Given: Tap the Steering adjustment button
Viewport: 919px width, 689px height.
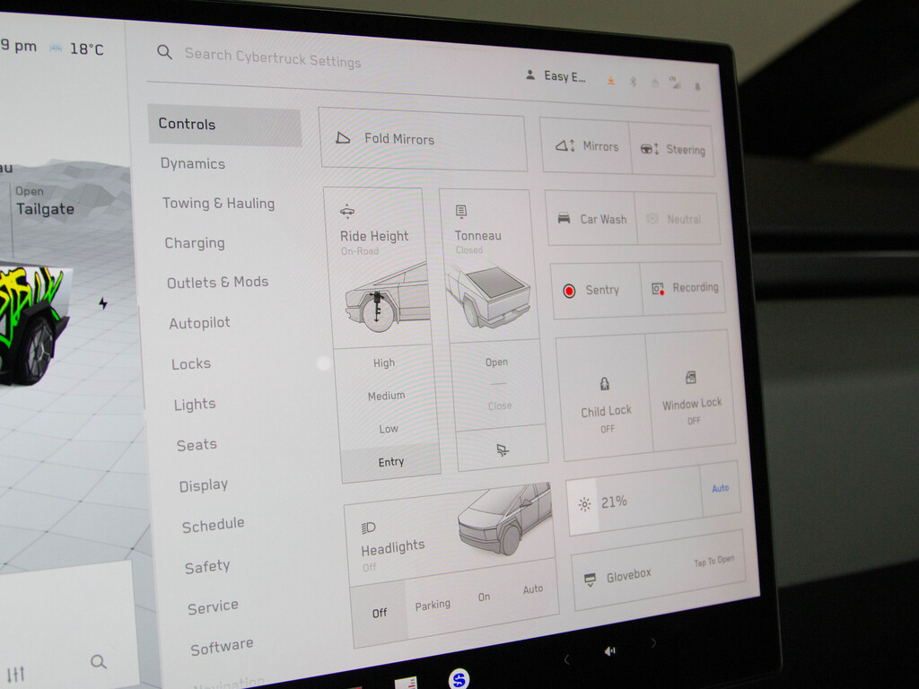Looking at the screenshot, I should point(672,150).
